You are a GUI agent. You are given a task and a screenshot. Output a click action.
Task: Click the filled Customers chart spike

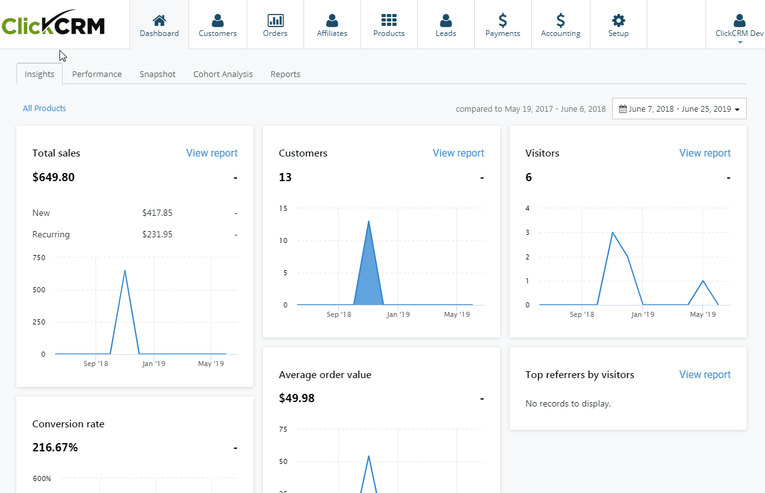[x=369, y=271]
